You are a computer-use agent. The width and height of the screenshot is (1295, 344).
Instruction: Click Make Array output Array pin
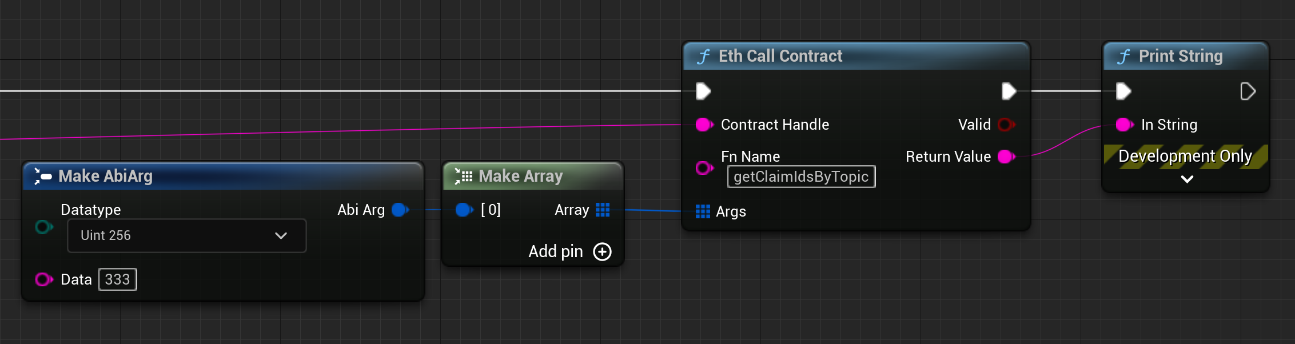point(603,210)
